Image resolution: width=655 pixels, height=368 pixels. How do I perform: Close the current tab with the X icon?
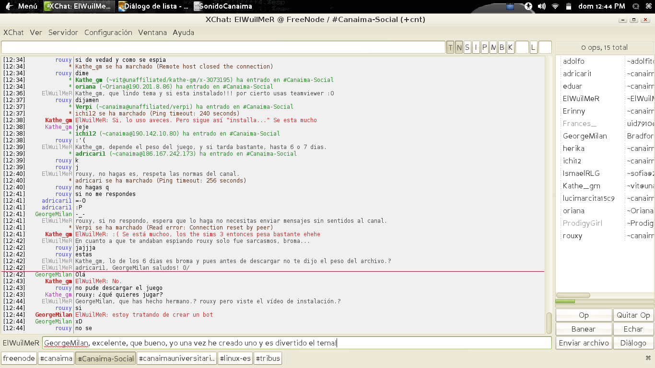[x=648, y=358]
